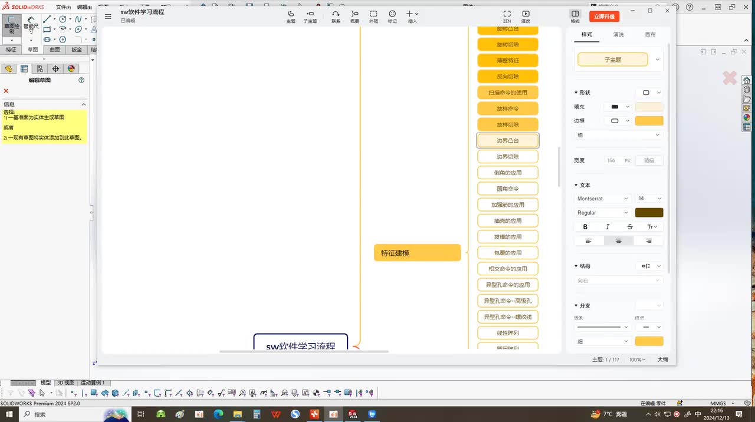Select the SolidWorks circle sketch tool
The width and height of the screenshot is (755, 422).
pos(63,19)
